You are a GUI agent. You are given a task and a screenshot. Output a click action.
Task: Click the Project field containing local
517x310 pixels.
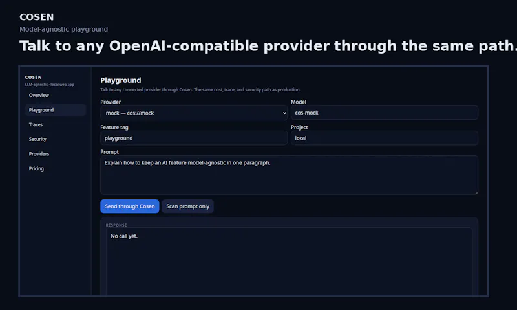pos(384,138)
